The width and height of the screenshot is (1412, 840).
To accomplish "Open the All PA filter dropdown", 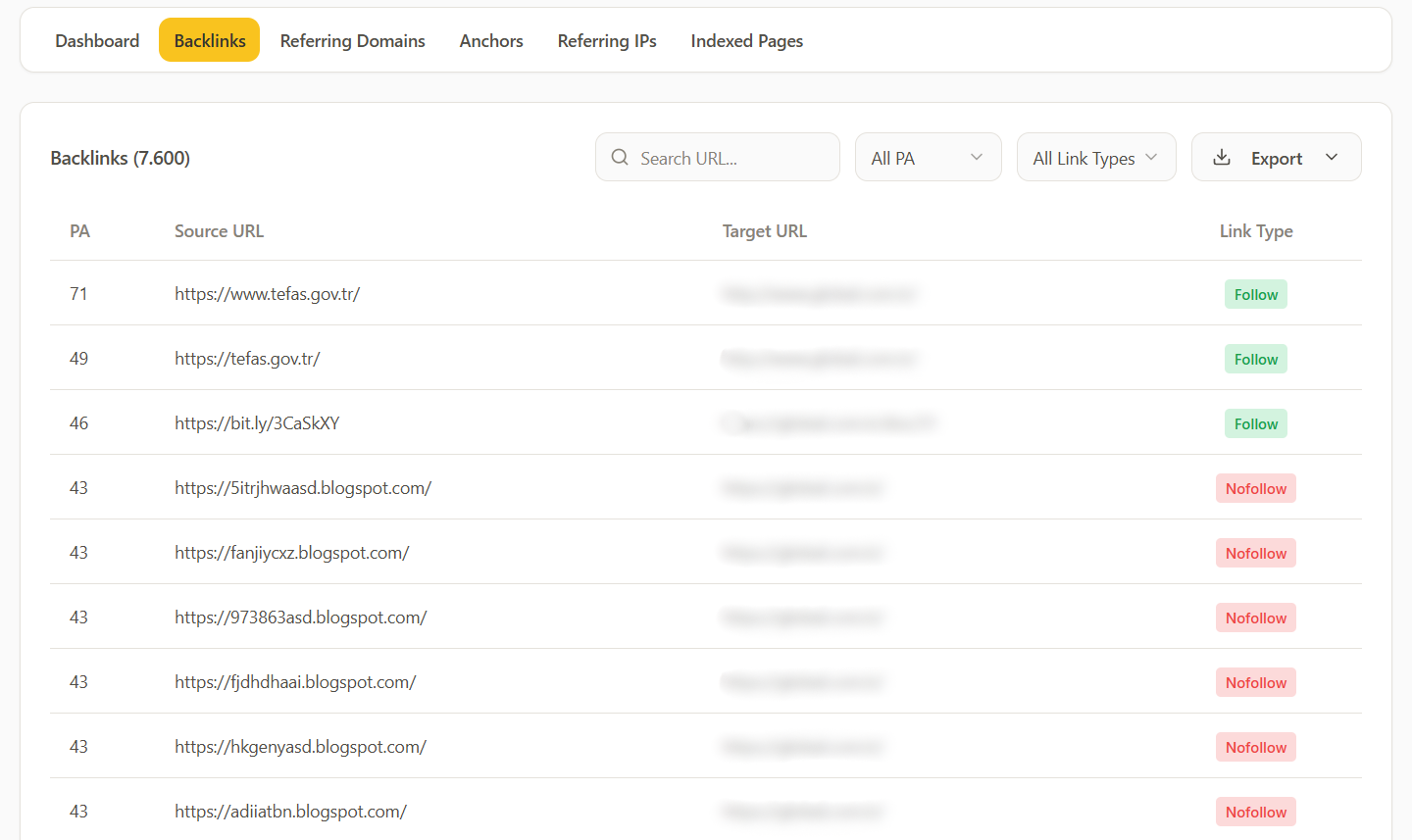I will 928,158.
